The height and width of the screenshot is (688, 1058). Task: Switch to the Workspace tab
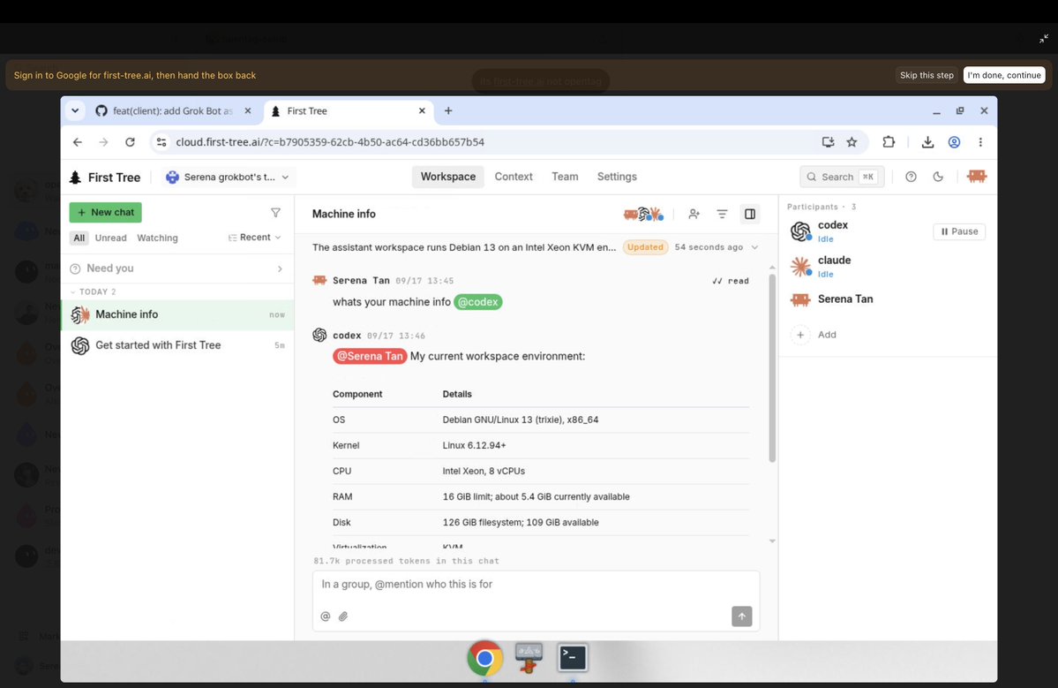(x=448, y=177)
